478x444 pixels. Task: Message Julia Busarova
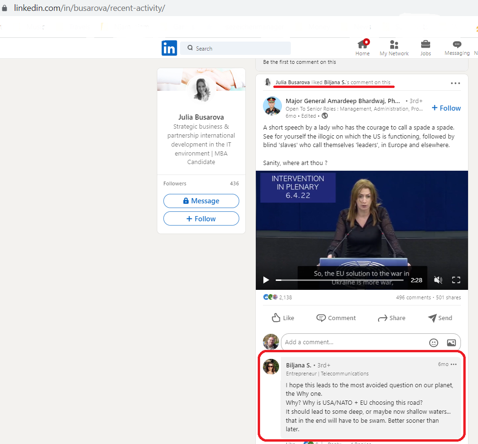click(201, 201)
